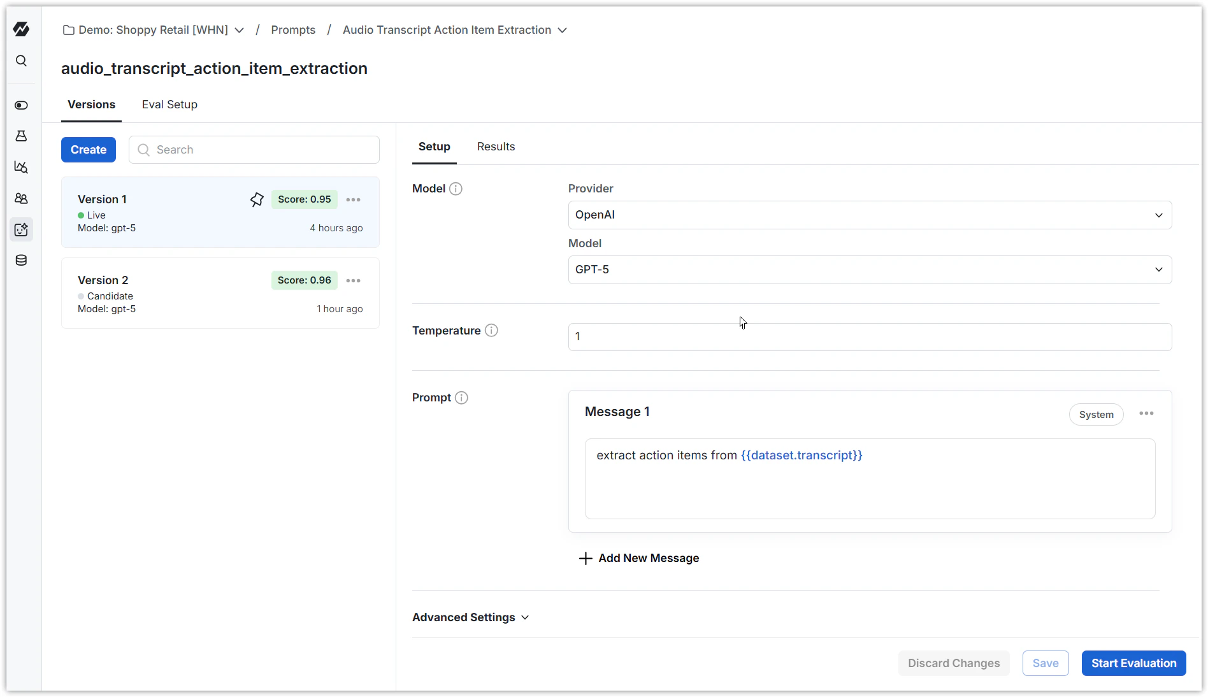The width and height of the screenshot is (1208, 697).
Task: Click the Temperature input field
Action: point(870,336)
